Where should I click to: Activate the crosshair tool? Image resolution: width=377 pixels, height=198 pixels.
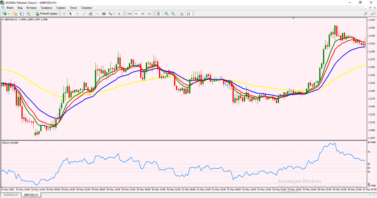tap(64, 14)
